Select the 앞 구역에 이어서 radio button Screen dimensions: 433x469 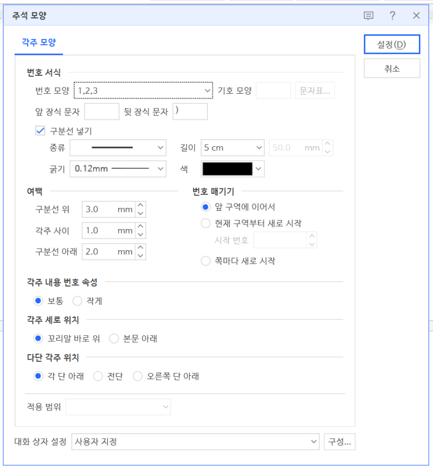point(206,207)
